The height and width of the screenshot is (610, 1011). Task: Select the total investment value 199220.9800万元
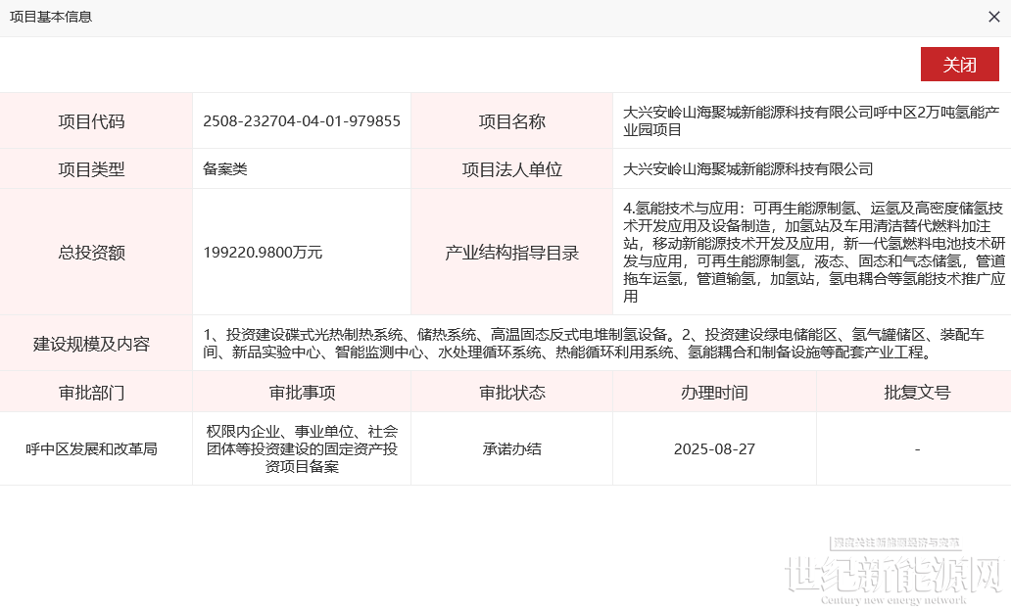pyautogui.click(x=263, y=253)
